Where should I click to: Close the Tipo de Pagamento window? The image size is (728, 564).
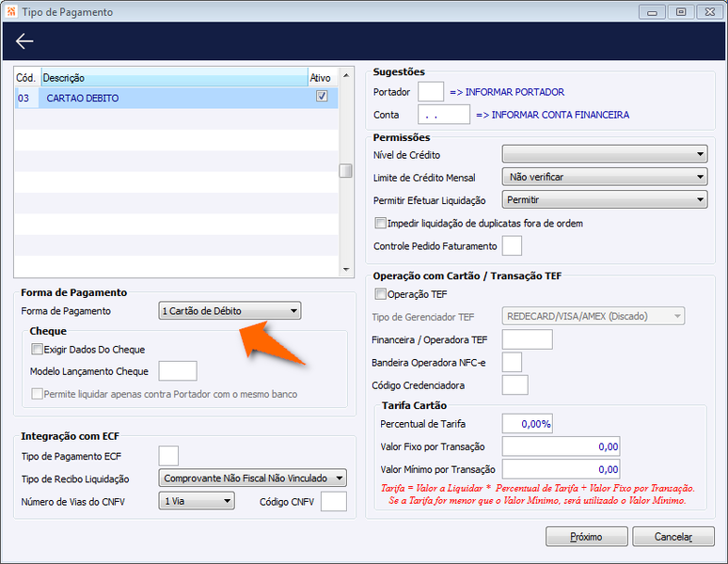(x=710, y=12)
